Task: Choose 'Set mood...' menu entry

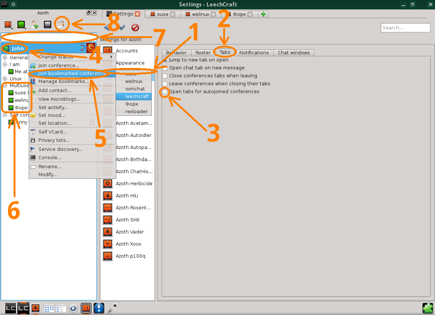Action: (52, 115)
